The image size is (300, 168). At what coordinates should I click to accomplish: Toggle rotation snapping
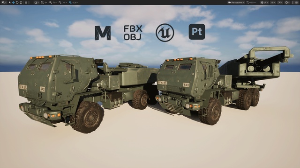pos(60,2)
